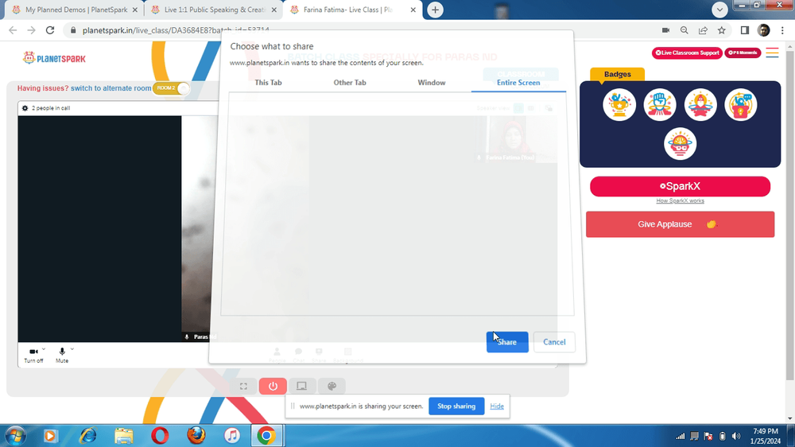Open the color palette theme icon
Viewport: 795px width, 447px height.
click(332, 386)
